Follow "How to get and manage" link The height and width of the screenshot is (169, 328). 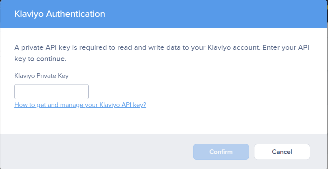point(53,105)
